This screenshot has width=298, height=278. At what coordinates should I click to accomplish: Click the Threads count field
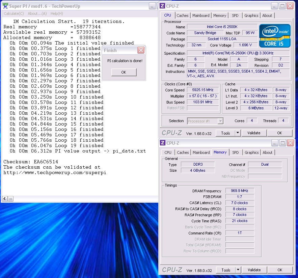(283, 120)
